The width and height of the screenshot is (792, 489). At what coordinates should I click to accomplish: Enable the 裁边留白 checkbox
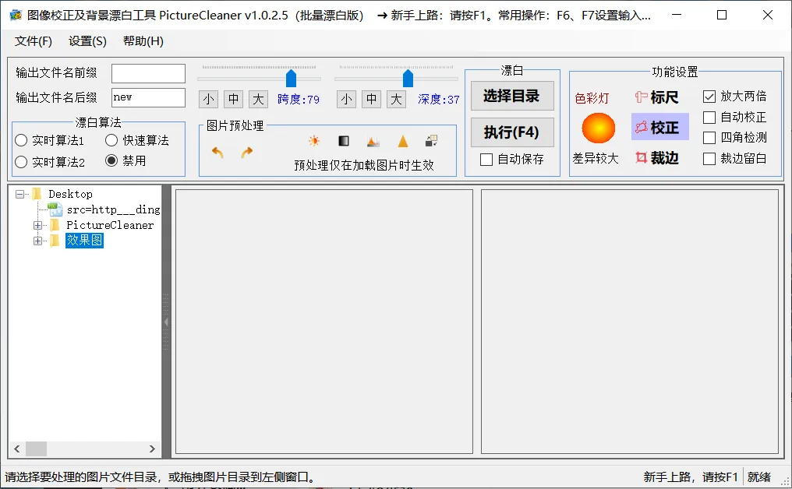point(709,159)
